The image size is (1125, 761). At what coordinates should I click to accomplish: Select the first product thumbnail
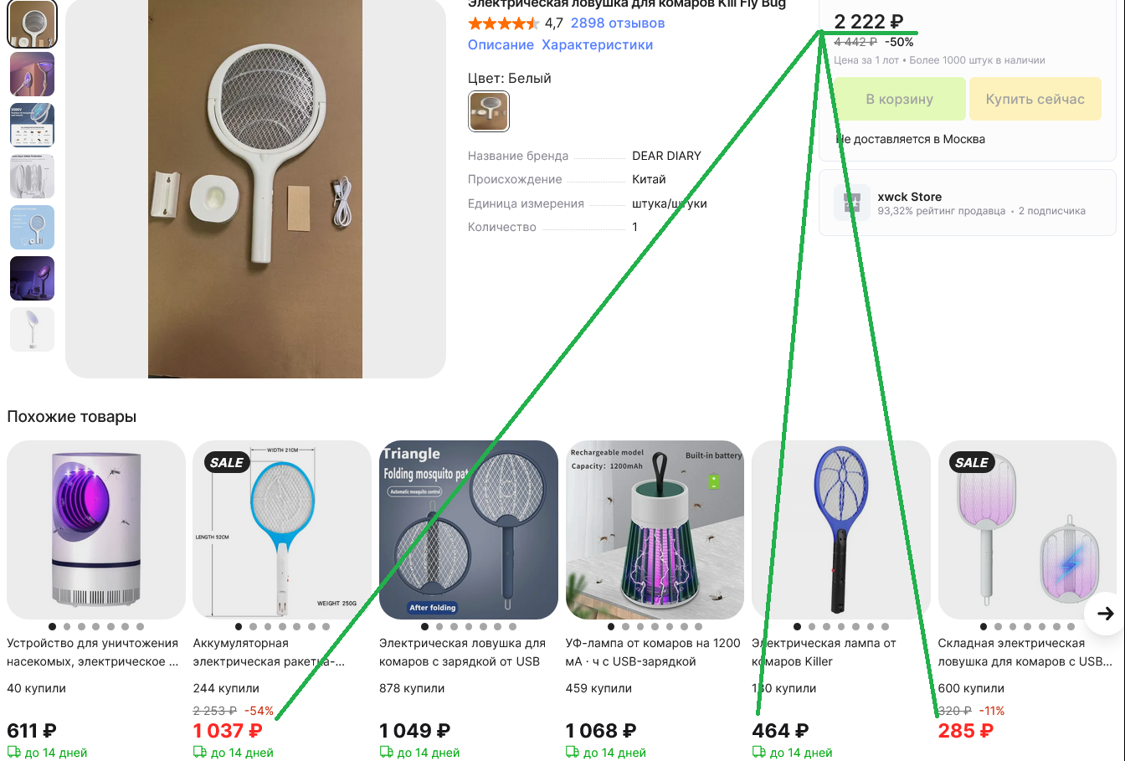coord(32,23)
